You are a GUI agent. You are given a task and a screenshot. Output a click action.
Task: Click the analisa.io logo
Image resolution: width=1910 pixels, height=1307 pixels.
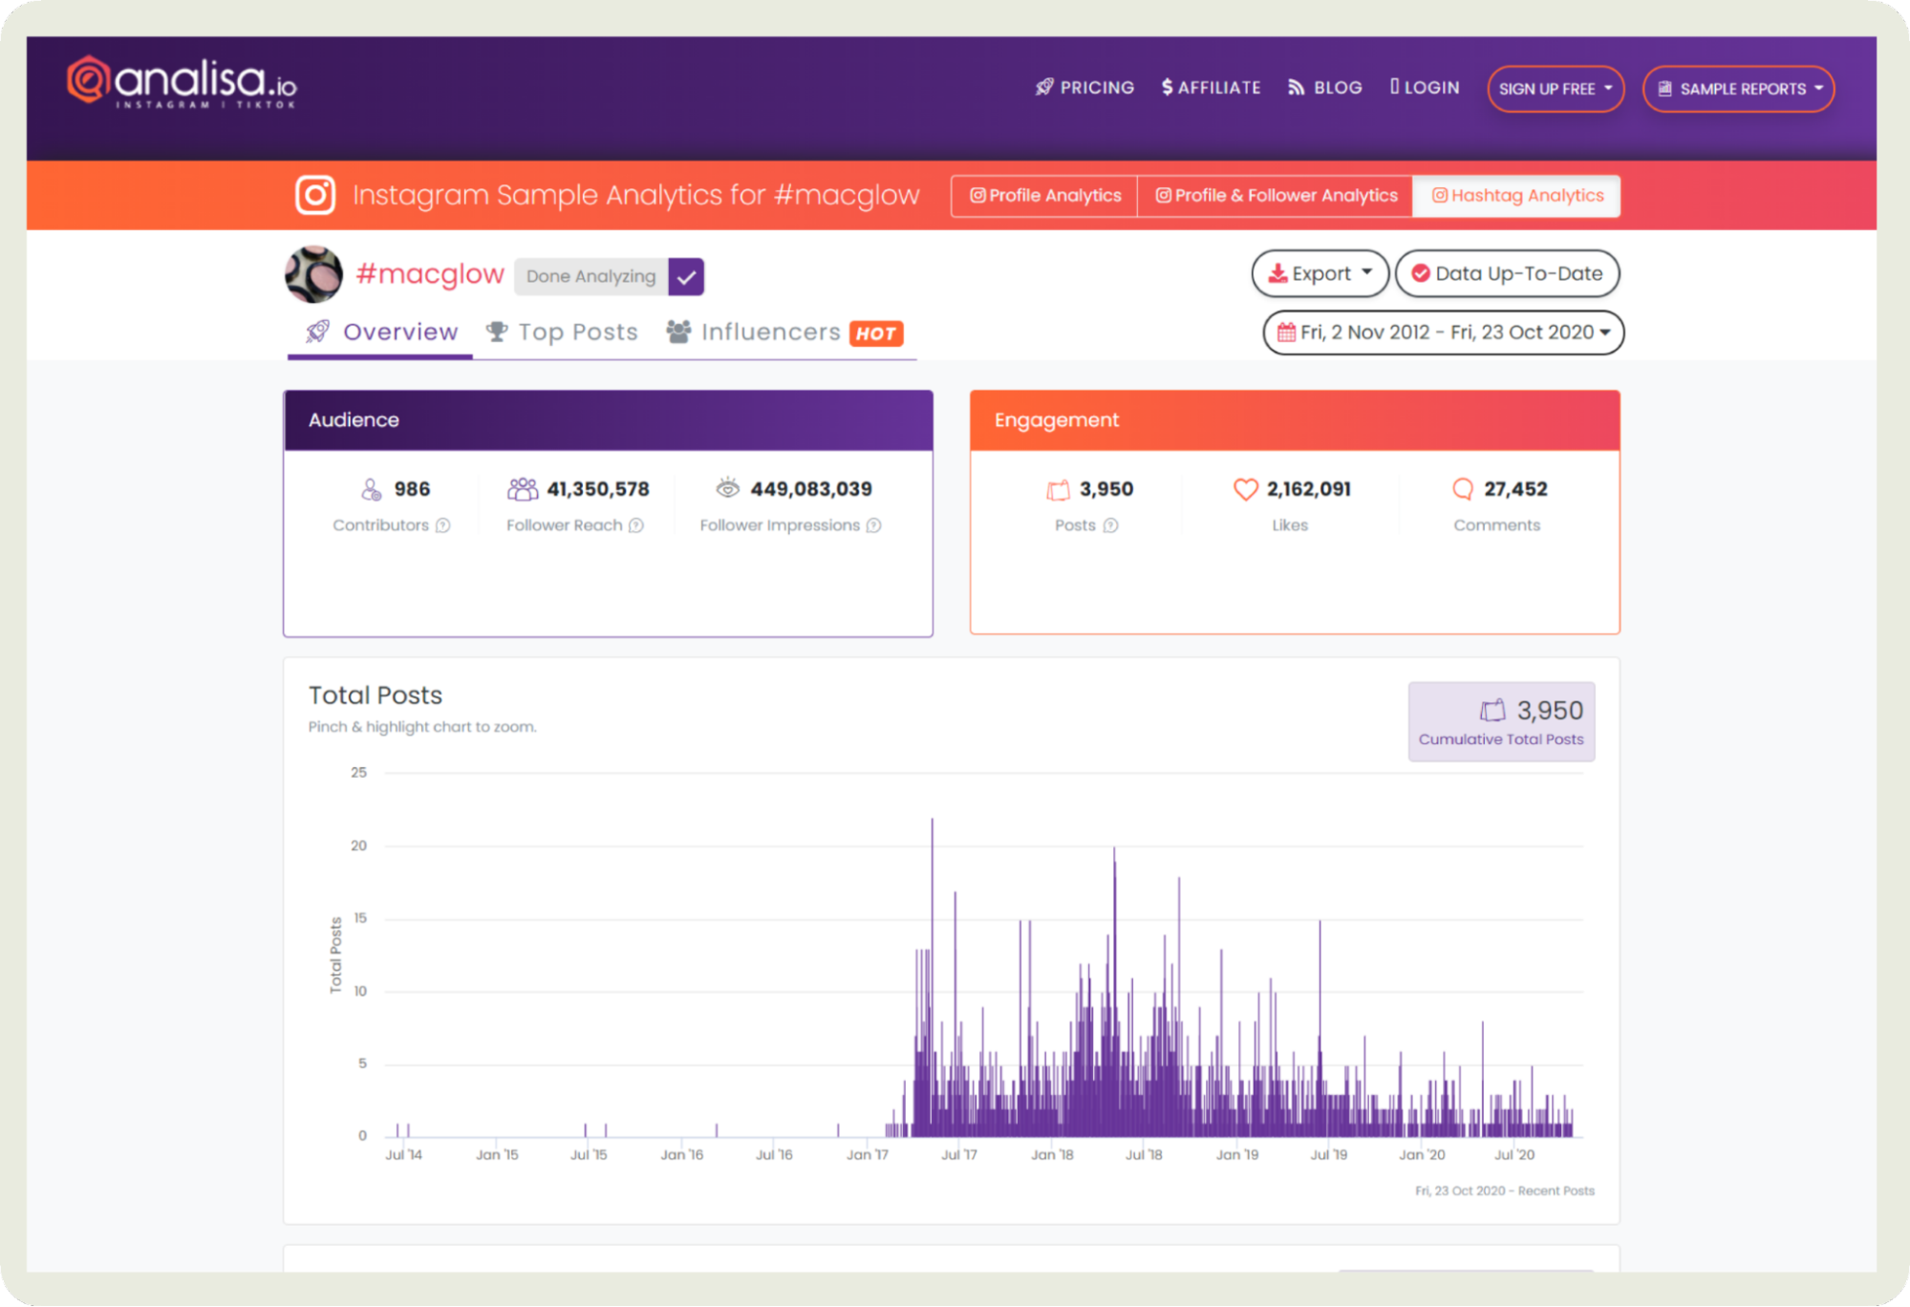[x=182, y=83]
